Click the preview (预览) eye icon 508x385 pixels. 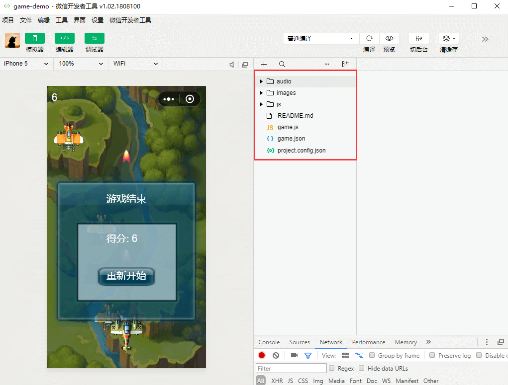(389, 38)
